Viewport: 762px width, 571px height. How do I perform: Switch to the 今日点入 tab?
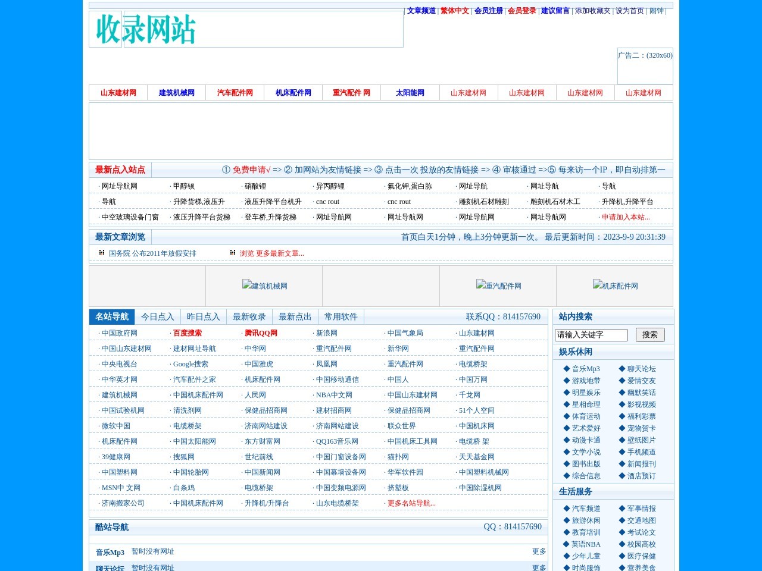coord(157,316)
